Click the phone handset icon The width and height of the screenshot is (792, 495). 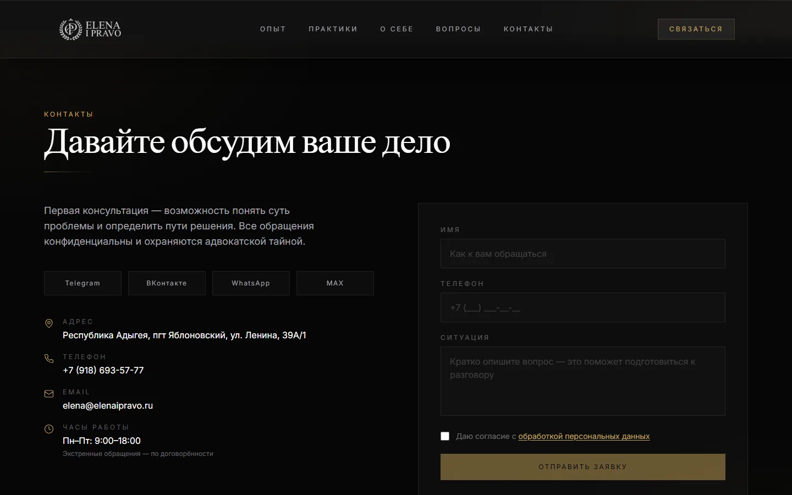point(49,359)
